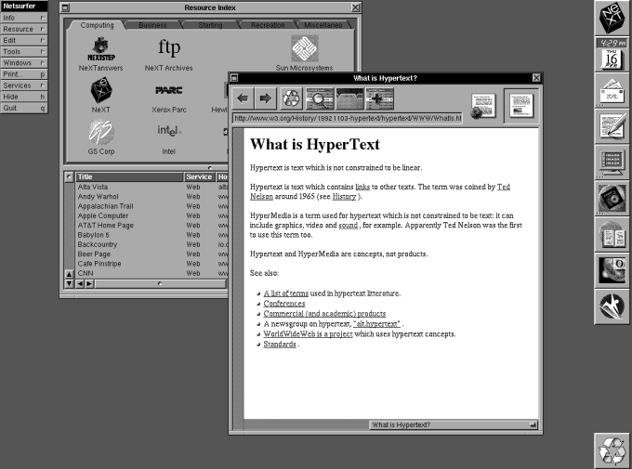Screen dimensions: 632x469
Task: Open the Edit submenu
Action: (24, 40)
